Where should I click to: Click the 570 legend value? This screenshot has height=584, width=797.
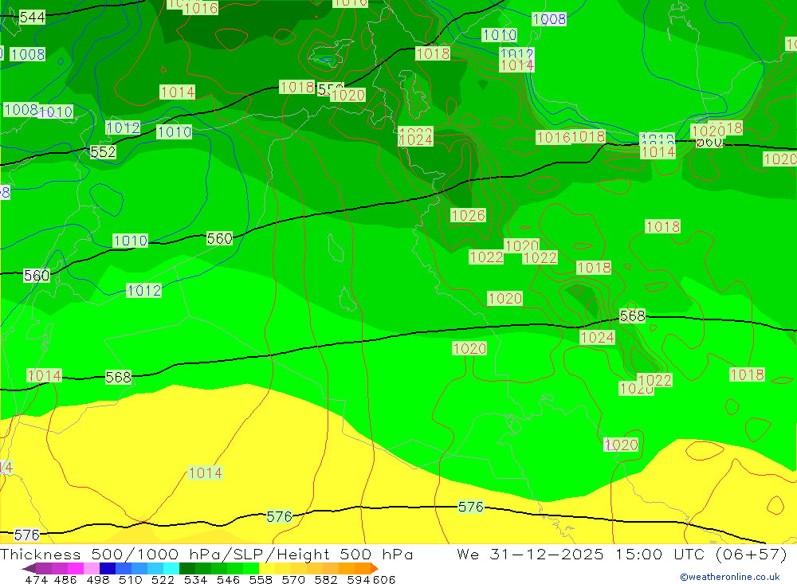(x=292, y=579)
